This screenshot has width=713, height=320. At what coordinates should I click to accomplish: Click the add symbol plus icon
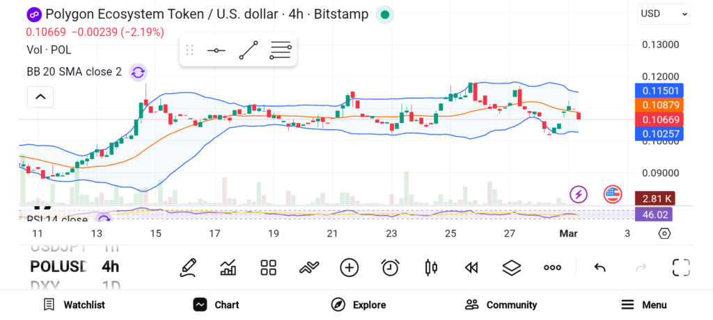(349, 267)
